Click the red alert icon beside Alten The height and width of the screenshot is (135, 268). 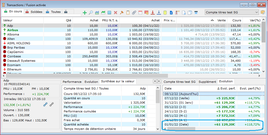pos(5,39)
